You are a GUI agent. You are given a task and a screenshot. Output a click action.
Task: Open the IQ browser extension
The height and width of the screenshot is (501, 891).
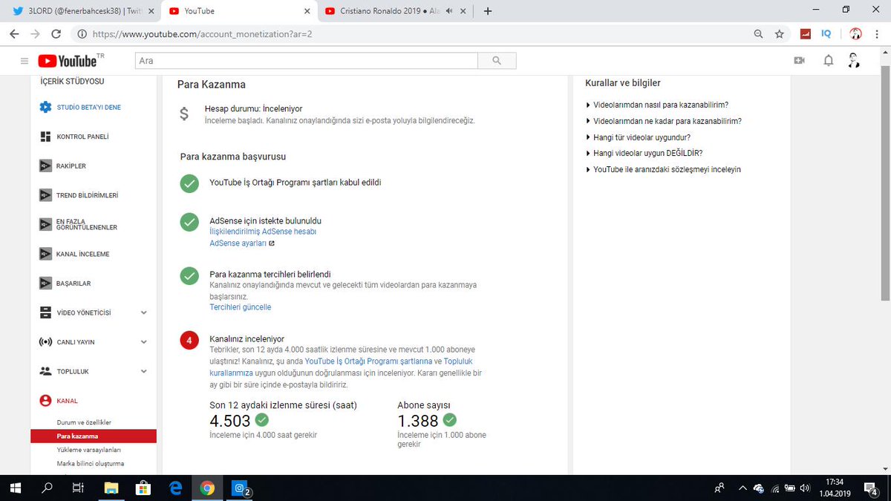826,34
